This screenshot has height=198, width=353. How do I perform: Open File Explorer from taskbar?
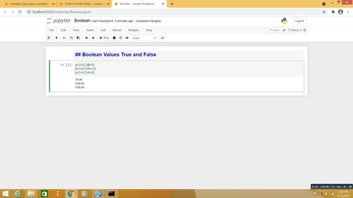coord(31,194)
